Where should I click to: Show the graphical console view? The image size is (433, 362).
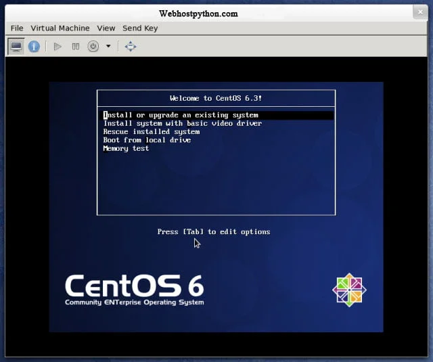tap(16, 47)
